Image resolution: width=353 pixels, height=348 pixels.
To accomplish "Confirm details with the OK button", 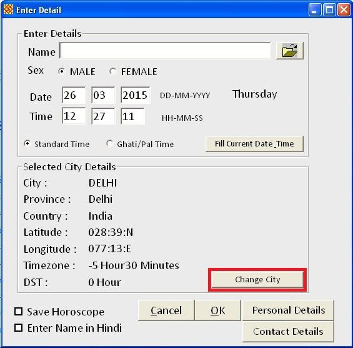I will [217, 310].
